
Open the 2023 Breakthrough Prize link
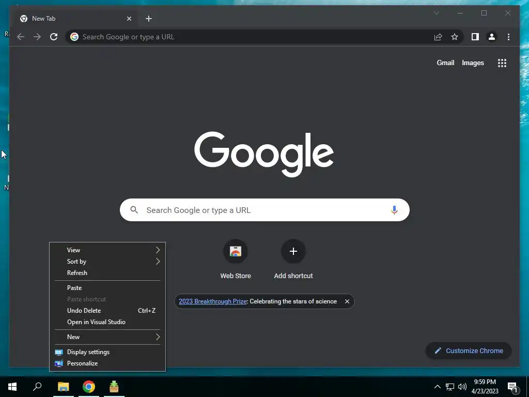[212, 301]
